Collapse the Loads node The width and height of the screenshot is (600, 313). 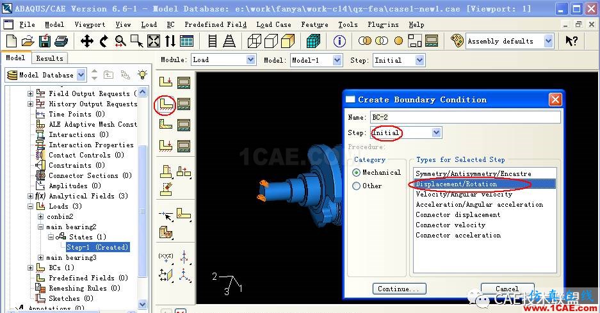(x=30, y=206)
